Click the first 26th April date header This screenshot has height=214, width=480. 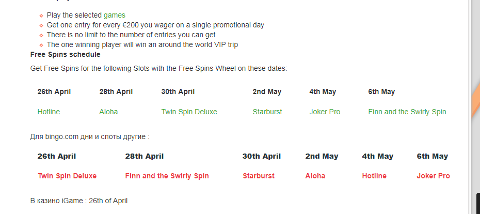click(x=54, y=91)
